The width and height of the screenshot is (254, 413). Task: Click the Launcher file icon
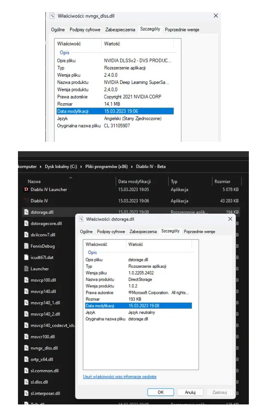(26, 269)
